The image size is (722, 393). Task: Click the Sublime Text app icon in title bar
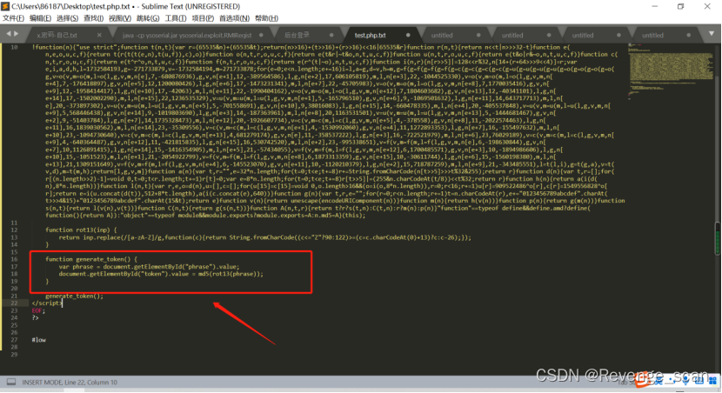[x=5, y=6]
